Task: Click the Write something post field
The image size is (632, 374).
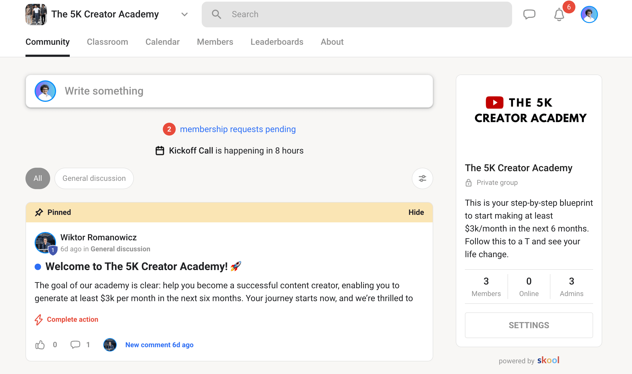Action: click(x=229, y=91)
